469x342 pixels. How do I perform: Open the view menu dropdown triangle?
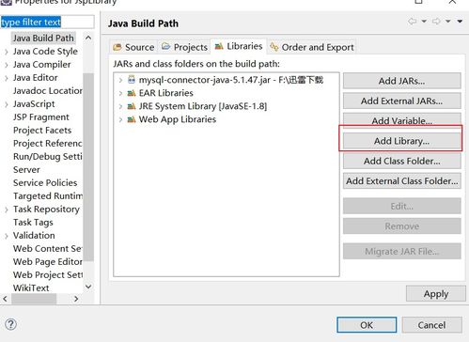(460, 22)
